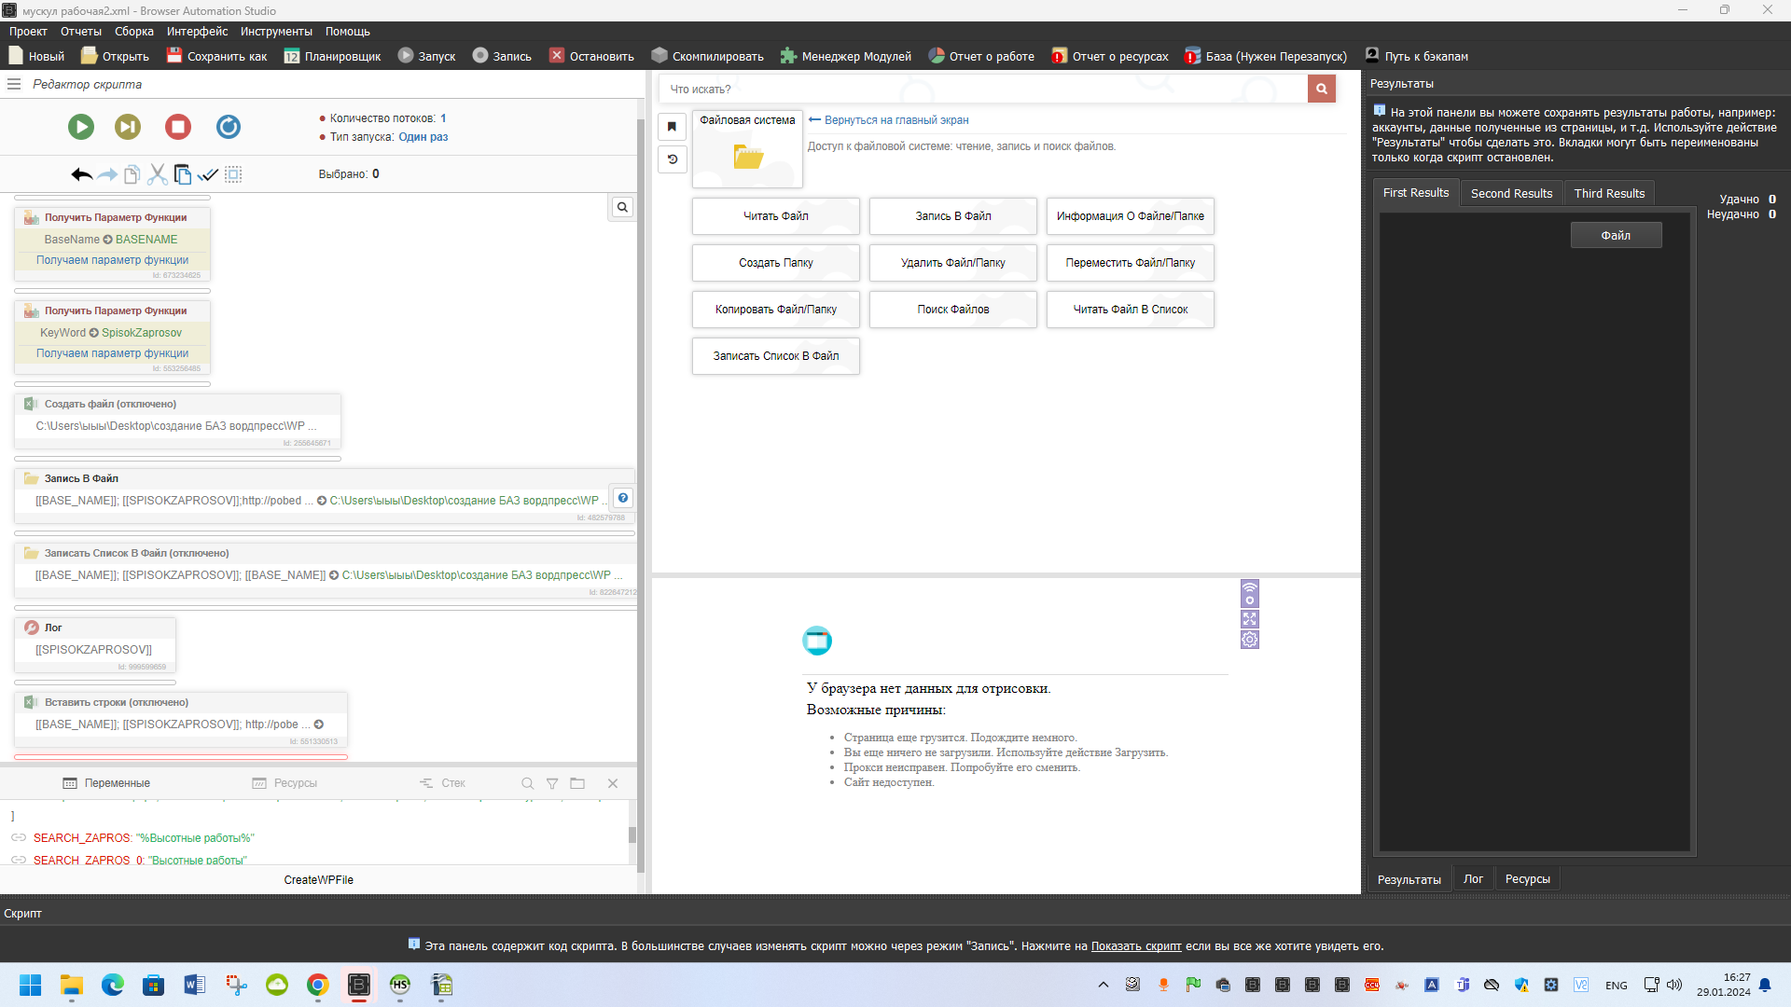Click the Читать Файл button
The width and height of the screenshot is (1791, 1007).
pyautogui.click(x=775, y=216)
